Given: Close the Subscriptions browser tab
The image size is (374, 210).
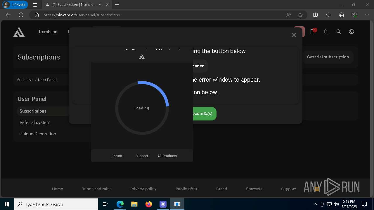Looking at the screenshot, I should 108,5.
